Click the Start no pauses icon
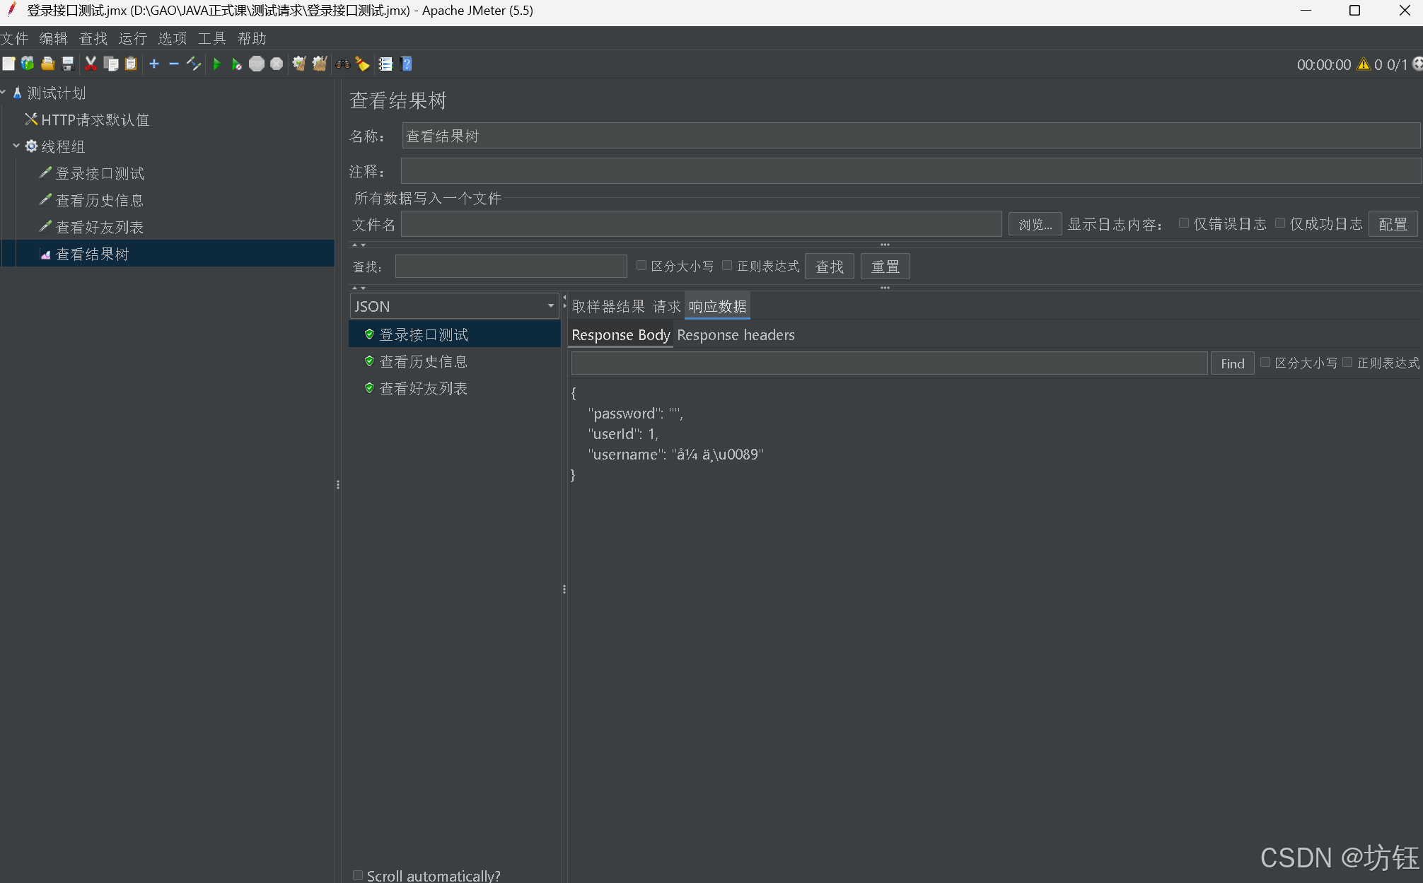The width and height of the screenshot is (1423, 883). coord(237,64)
